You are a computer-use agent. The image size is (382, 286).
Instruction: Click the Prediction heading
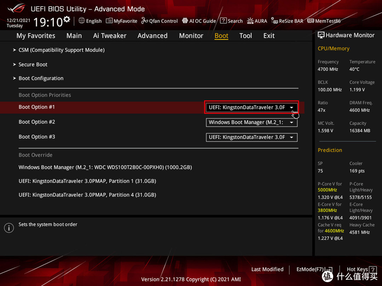(x=330, y=150)
